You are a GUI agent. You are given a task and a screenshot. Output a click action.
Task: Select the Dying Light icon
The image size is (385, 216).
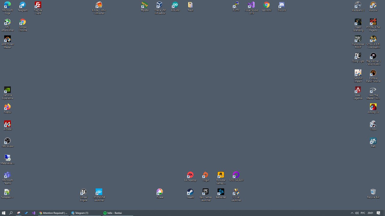click(x=358, y=58)
